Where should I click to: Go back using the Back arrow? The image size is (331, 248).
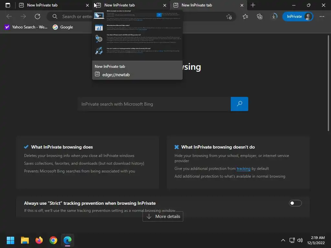pyautogui.click(x=9, y=16)
